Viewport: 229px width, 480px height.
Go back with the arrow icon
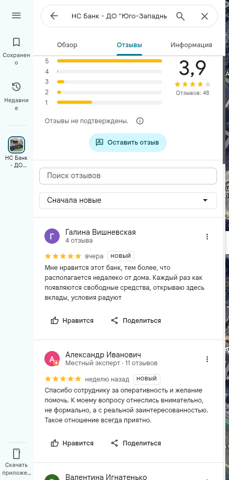[54, 16]
